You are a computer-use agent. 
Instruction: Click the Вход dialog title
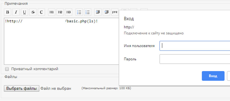click(x=129, y=19)
